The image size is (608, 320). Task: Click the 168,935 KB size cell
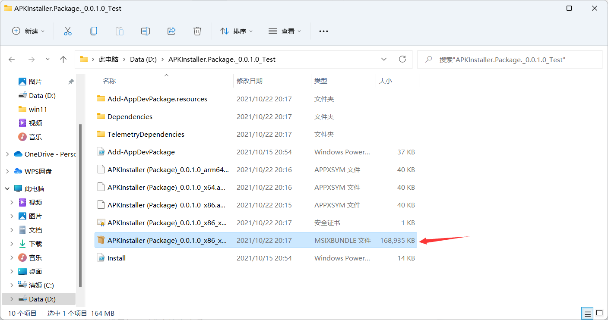pos(397,240)
